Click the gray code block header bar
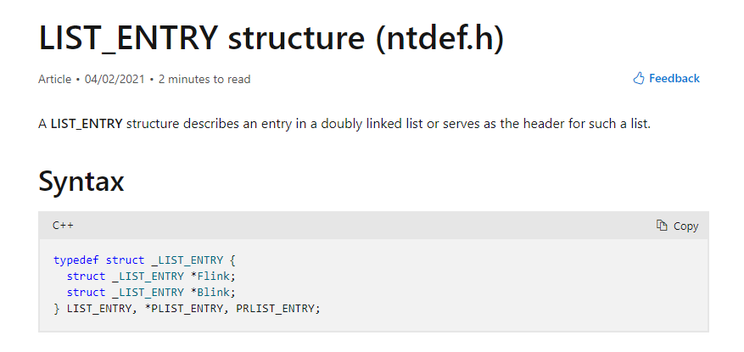744x352 pixels. click(x=373, y=226)
